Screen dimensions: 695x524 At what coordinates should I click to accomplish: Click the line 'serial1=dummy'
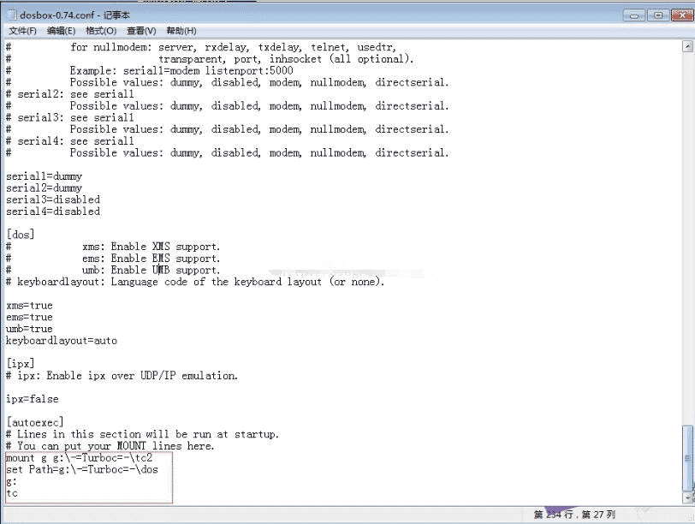44,176
